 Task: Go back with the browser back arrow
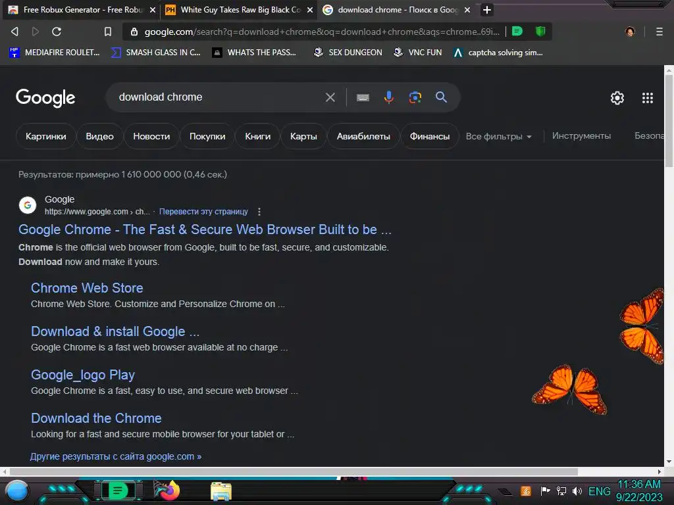coord(14,32)
